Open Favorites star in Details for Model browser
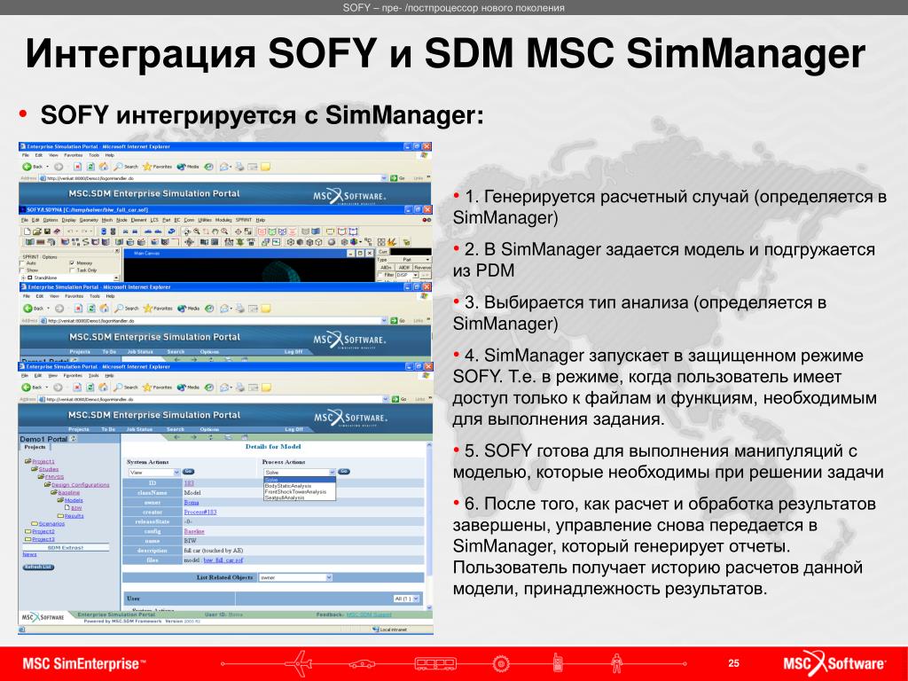 (x=157, y=387)
